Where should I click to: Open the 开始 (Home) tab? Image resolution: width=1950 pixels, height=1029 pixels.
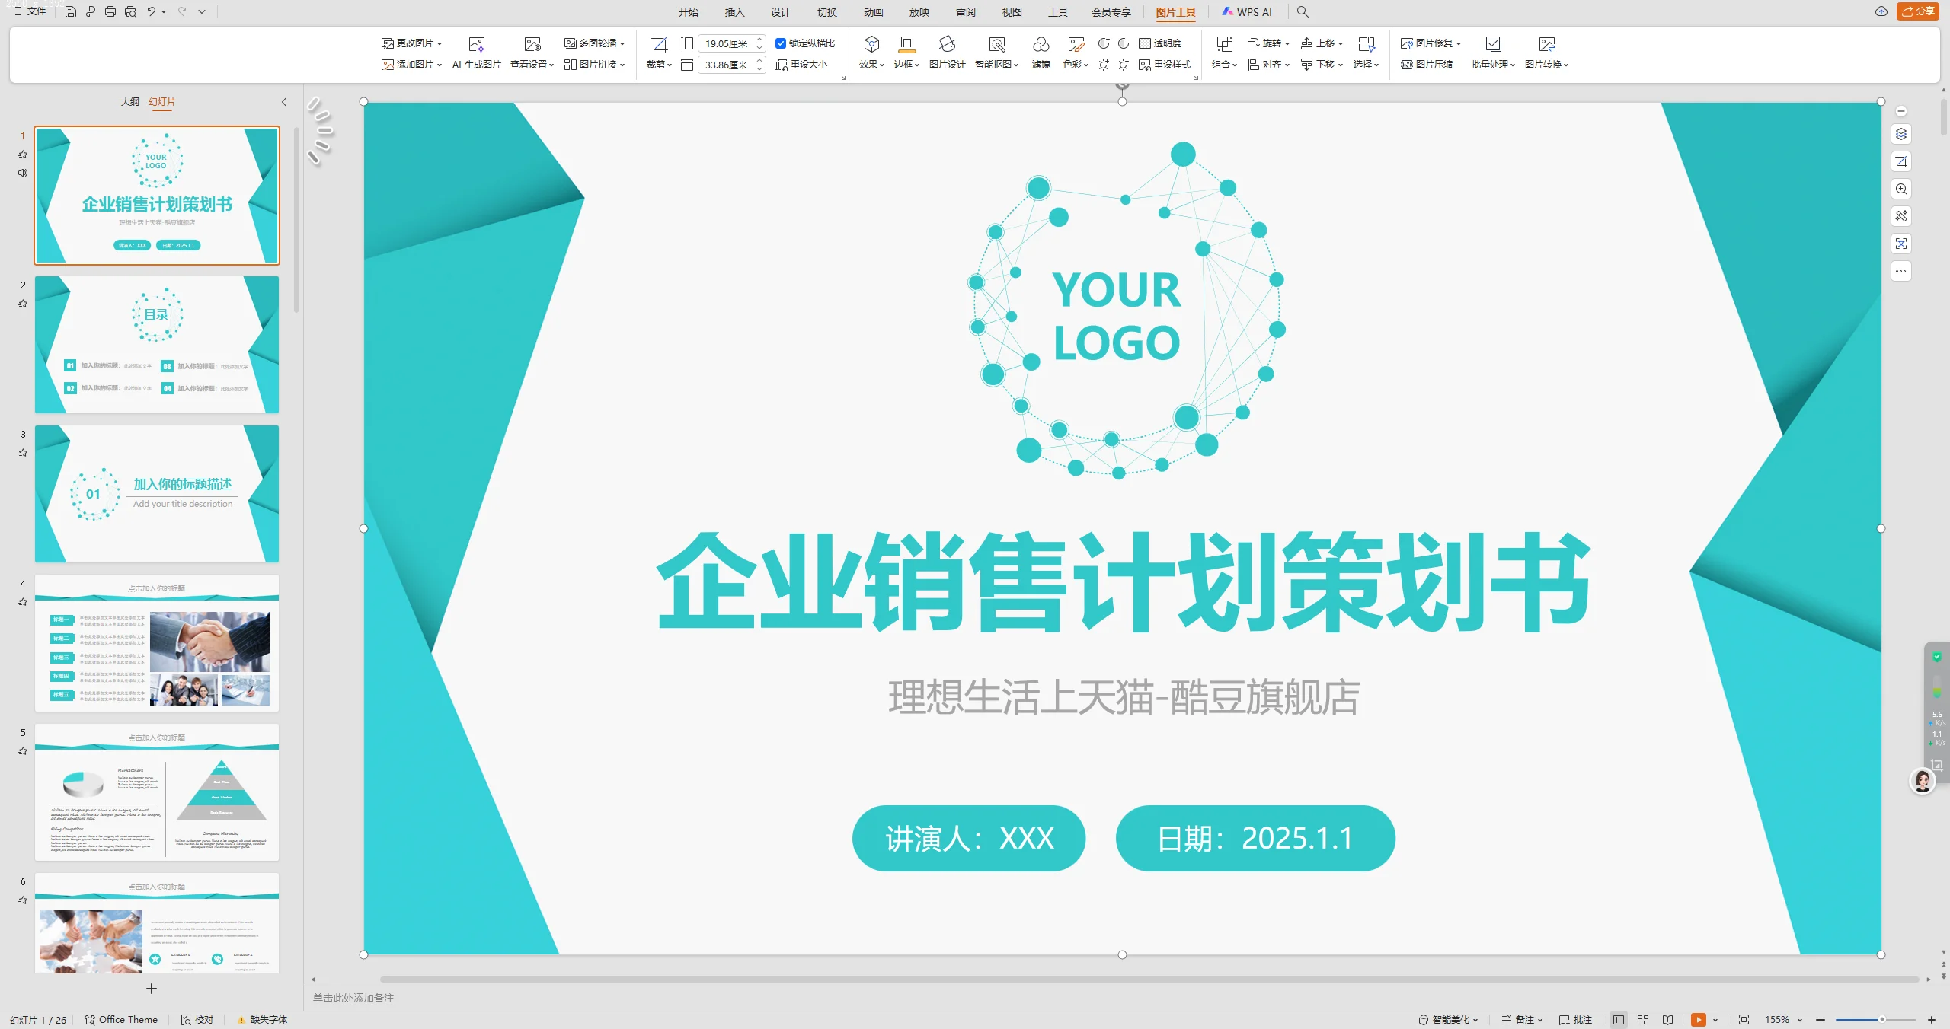pyautogui.click(x=689, y=12)
